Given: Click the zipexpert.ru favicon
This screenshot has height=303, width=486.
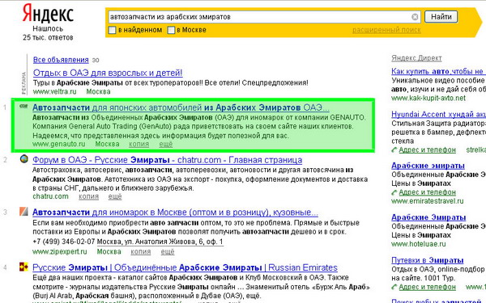Looking at the screenshot, I should point(23,212).
